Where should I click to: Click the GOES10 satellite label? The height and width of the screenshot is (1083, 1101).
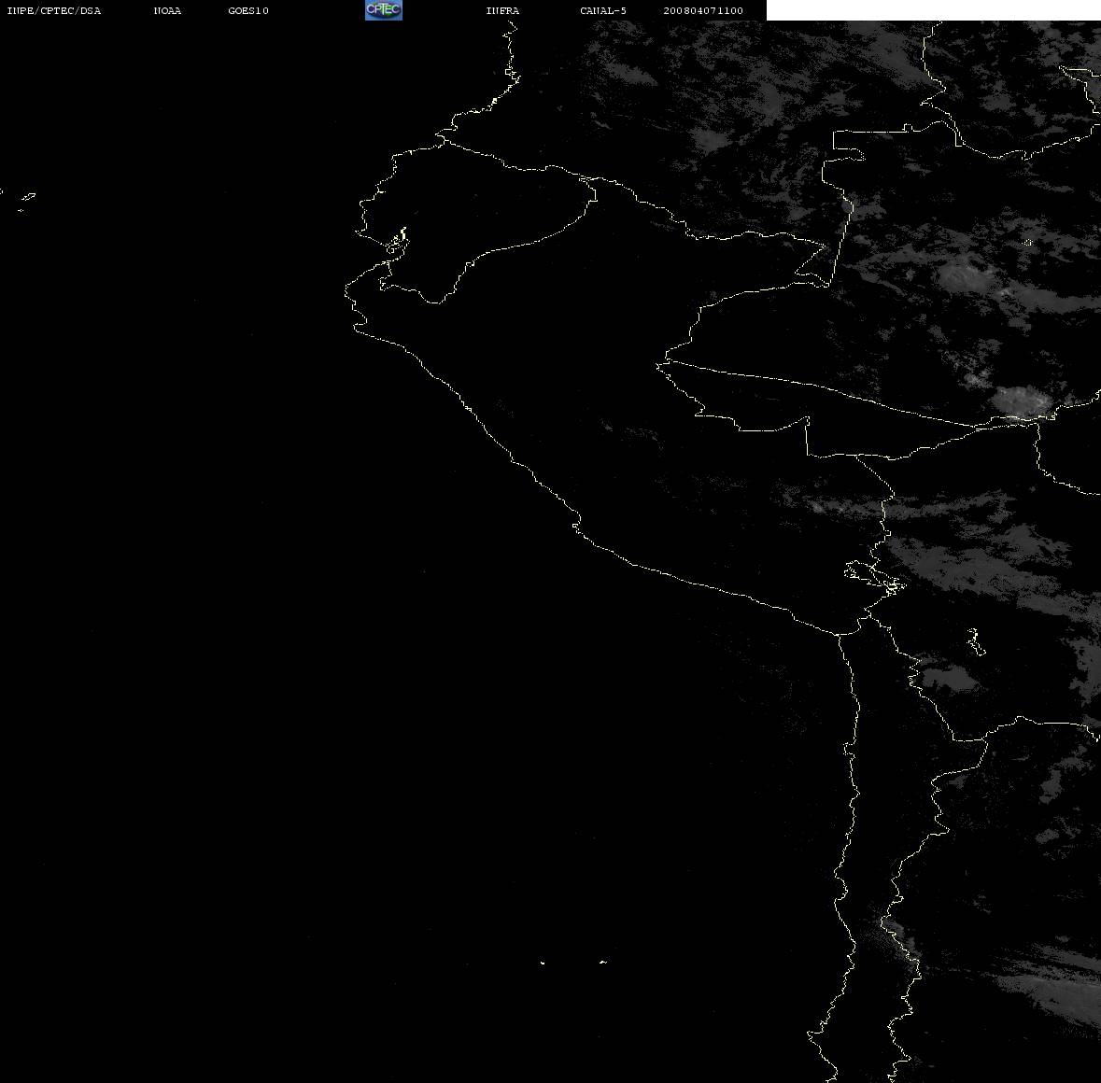click(x=248, y=10)
